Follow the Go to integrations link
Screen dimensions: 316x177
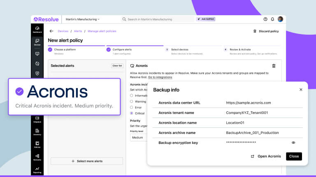pyautogui.click(x=160, y=77)
